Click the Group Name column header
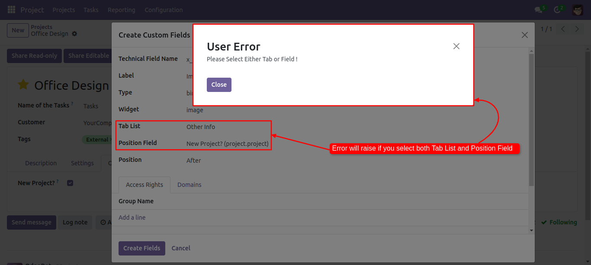Image resolution: width=591 pixels, height=265 pixels. click(136, 201)
